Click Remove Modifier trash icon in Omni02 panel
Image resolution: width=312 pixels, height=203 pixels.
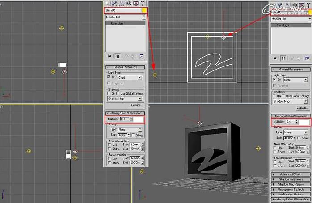pyautogui.click(x=132, y=56)
